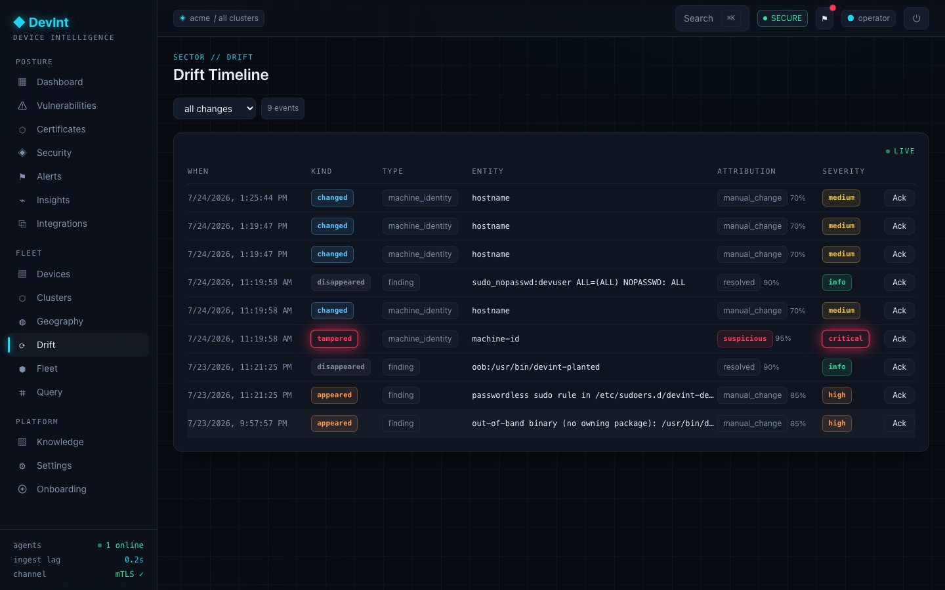Click the DevInt diamond logo
The image size is (945, 590).
[20, 22]
